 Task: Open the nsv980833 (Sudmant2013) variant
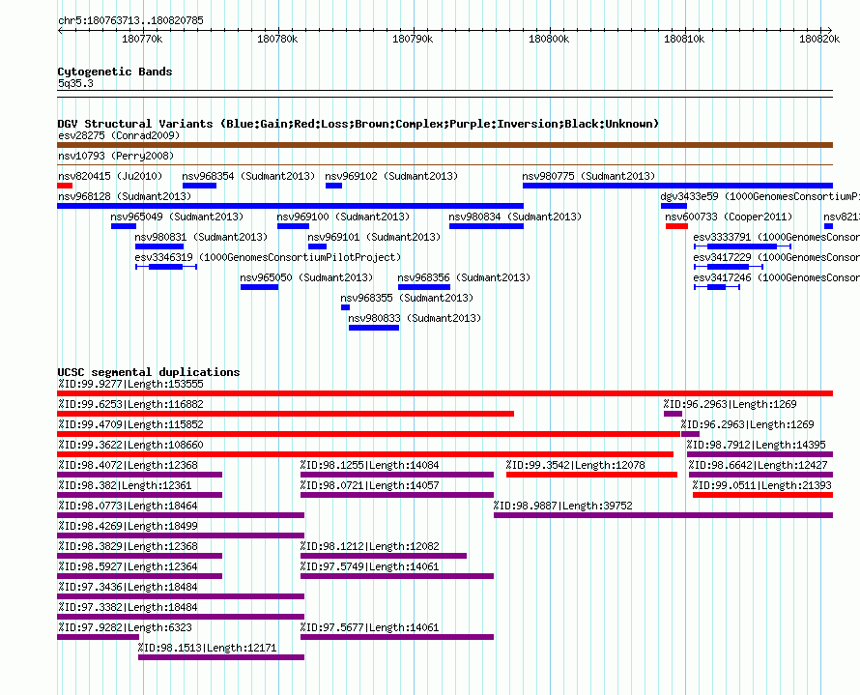click(415, 318)
